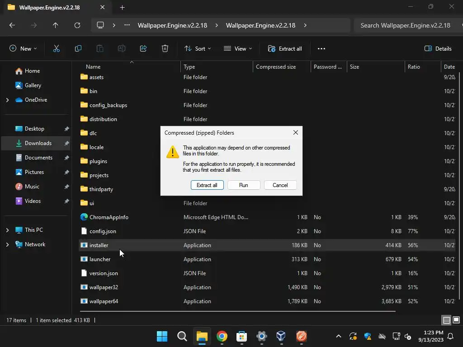Click chevron after last Wallpaper.Engine breadcrumb
Viewport: 463px width, 347px height.
(305, 25)
